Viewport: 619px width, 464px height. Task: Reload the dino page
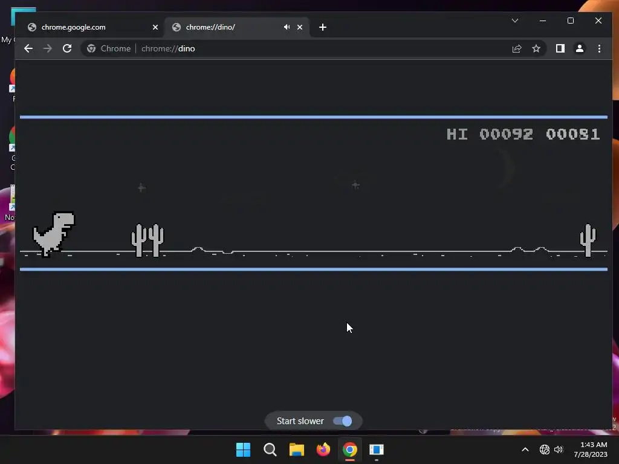pos(67,48)
